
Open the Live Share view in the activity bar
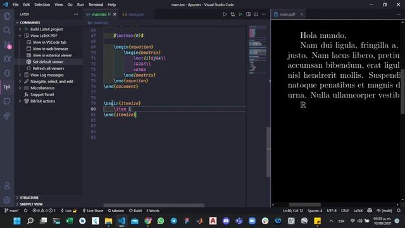point(7,115)
